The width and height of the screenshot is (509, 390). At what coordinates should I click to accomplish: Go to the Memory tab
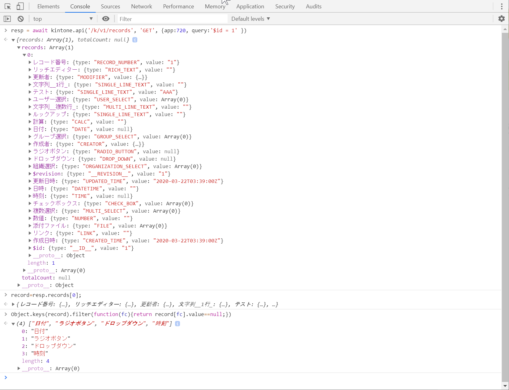pos(215,6)
